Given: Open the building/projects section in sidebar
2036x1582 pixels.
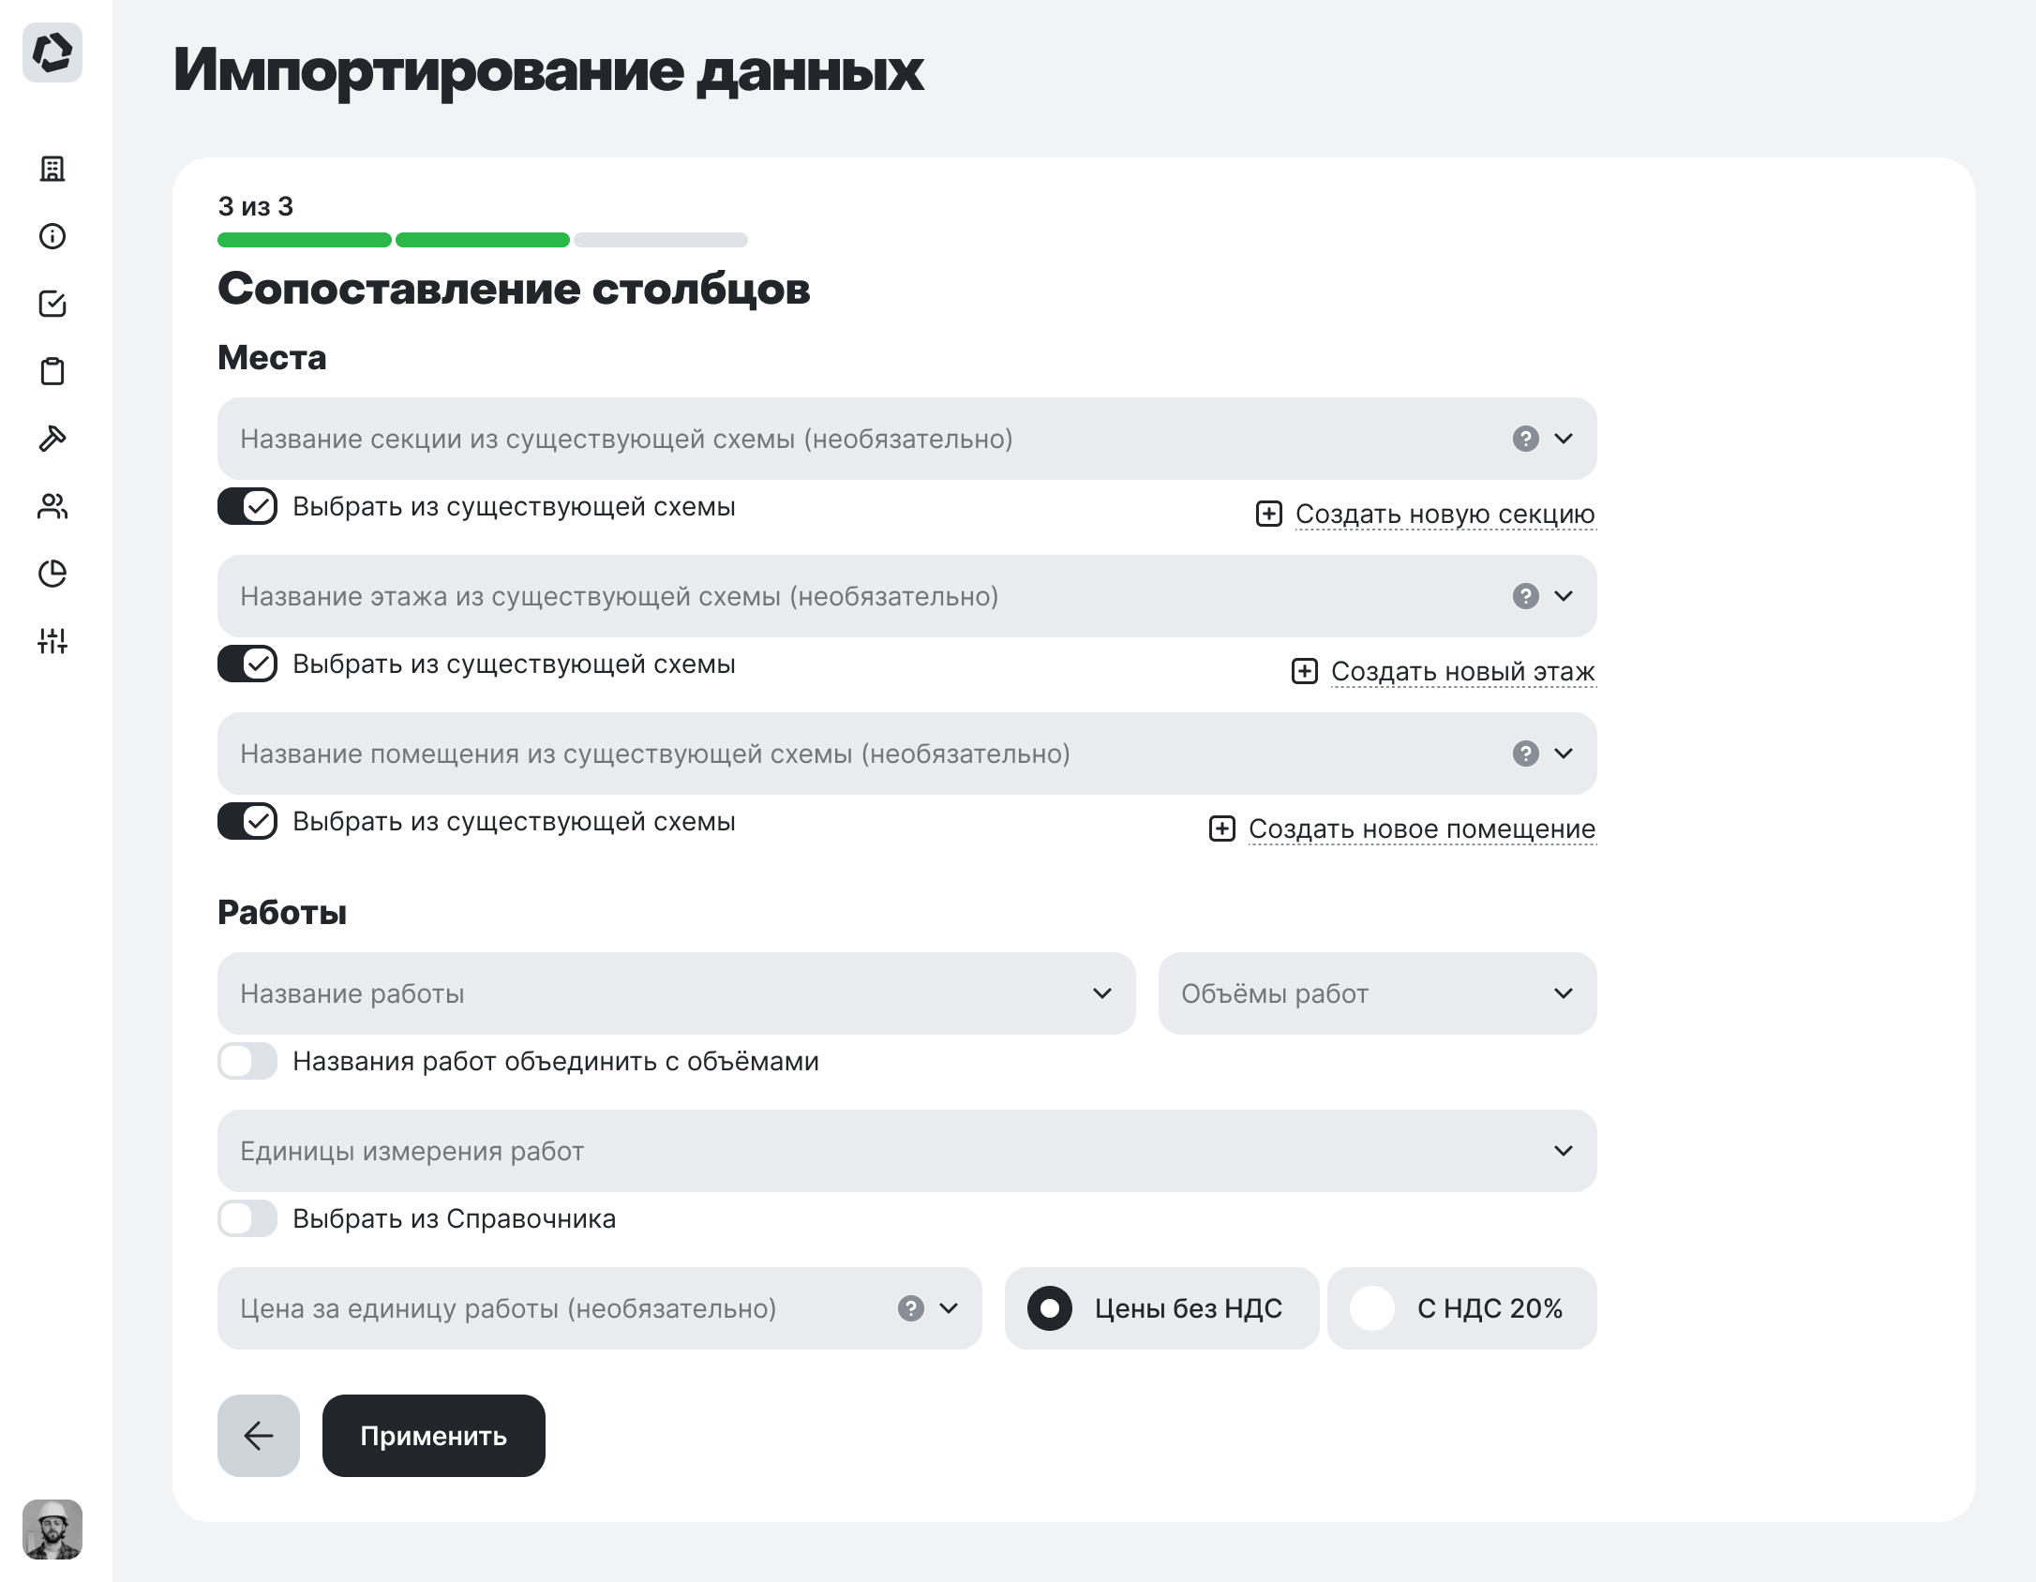Looking at the screenshot, I should [53, 170].
